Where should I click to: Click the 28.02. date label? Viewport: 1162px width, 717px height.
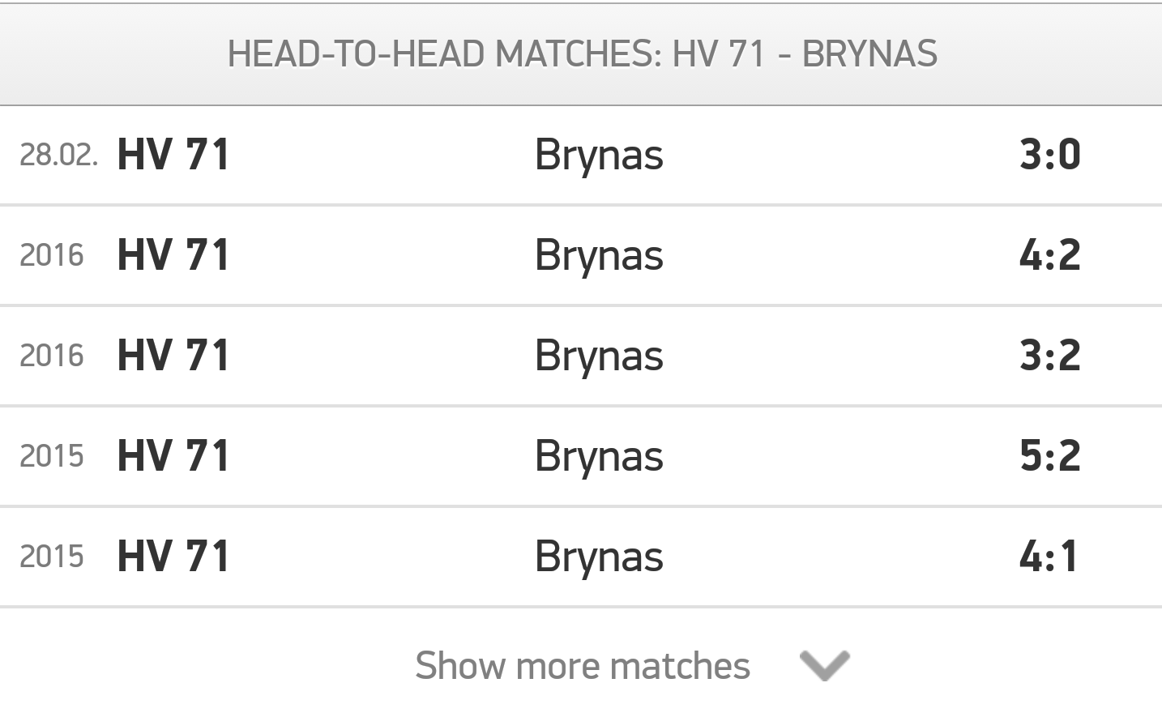(58, 154)
